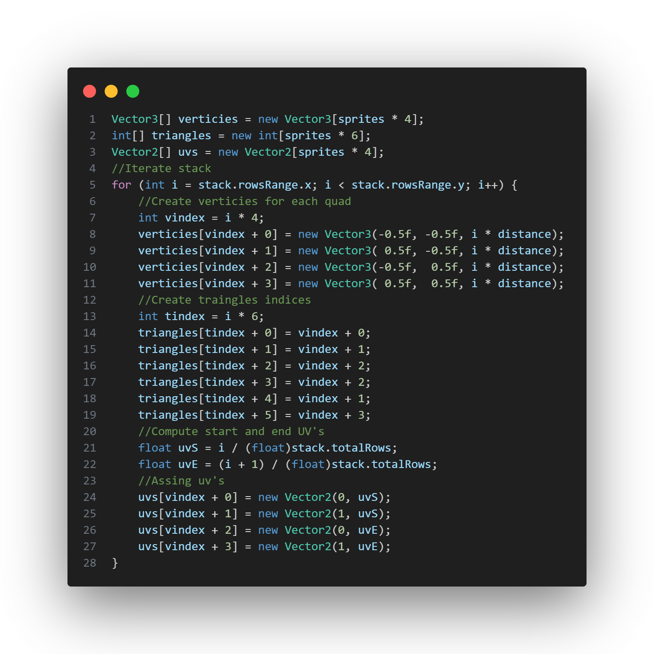This screenshot has height=654, width=654.
Task: Click line number 20 in the gutter
Action: coord(90,431)
